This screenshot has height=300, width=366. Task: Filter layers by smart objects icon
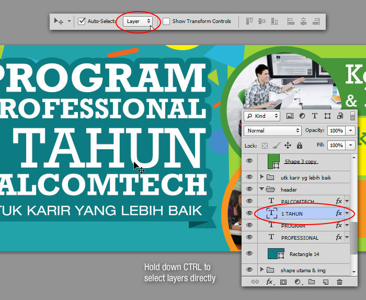pyautogui.click(x=340, y=116)
